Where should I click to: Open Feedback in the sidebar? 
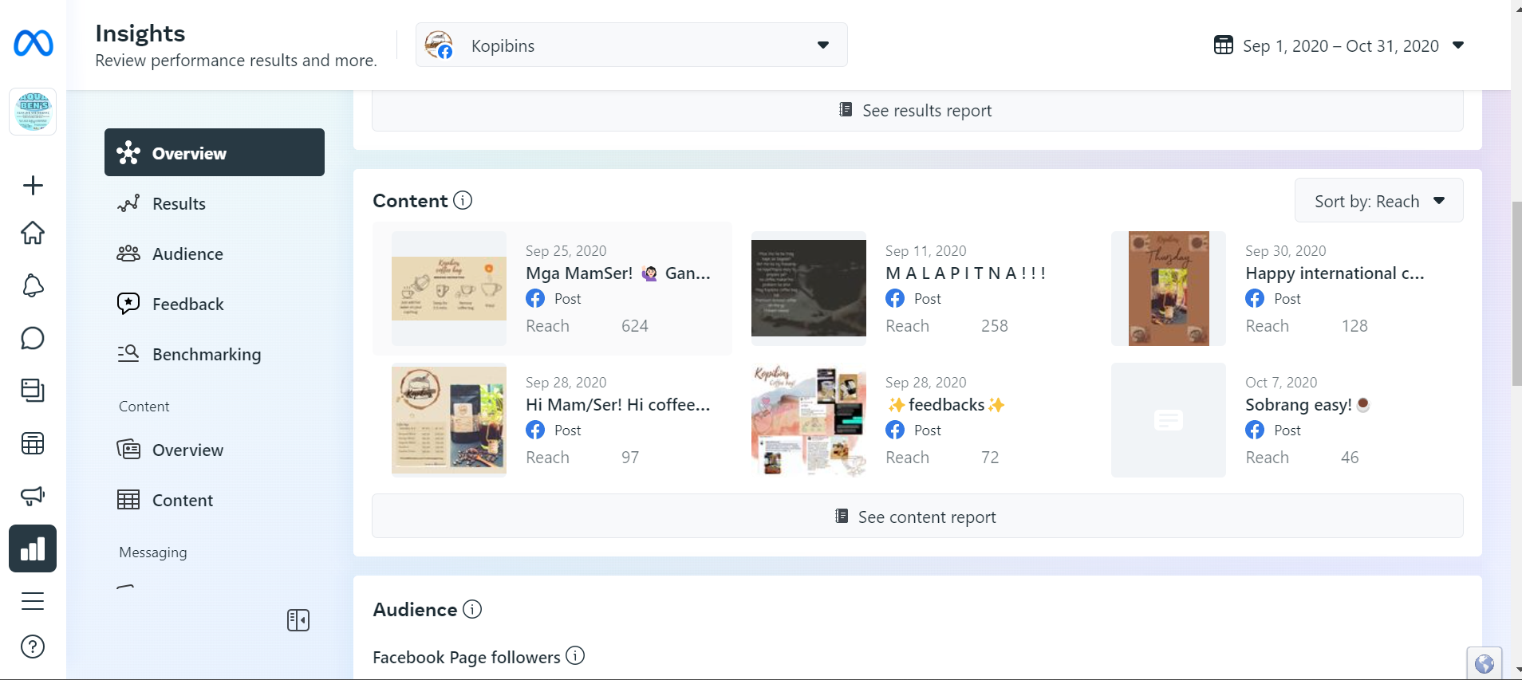(x=215, y=304)
